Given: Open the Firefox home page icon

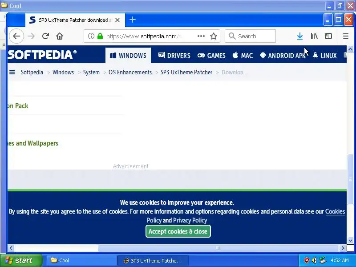Looking at the screenshot, I should click(x=60, y=36).
